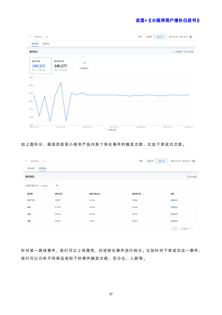Click 管理指标 wrench icon in 事件统计 header
The width and height of the screenshot is (222, 315).
[174, 52]
